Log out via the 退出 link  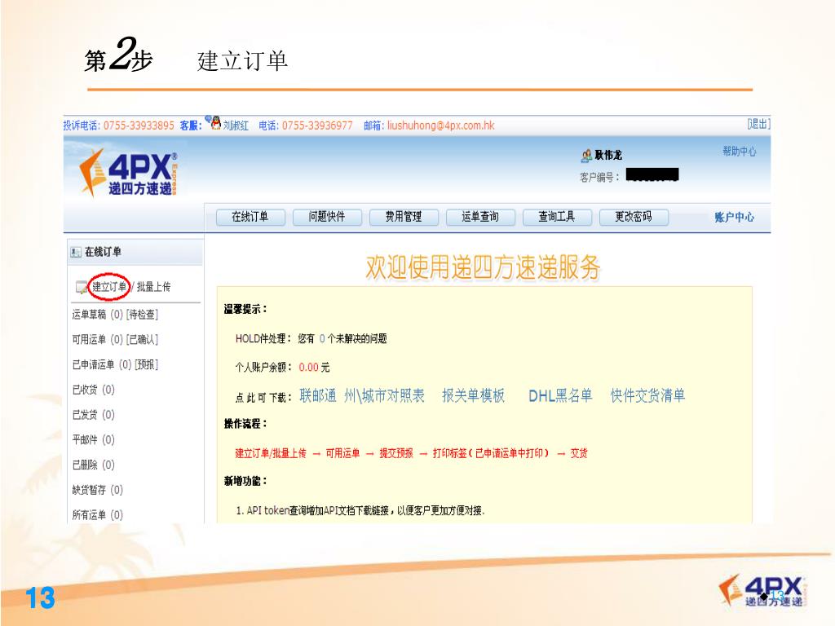click(758, 124)
